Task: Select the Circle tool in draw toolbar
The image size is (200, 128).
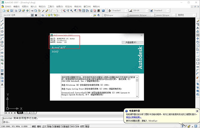Action: pyautogui.click(x=2, y=42)
